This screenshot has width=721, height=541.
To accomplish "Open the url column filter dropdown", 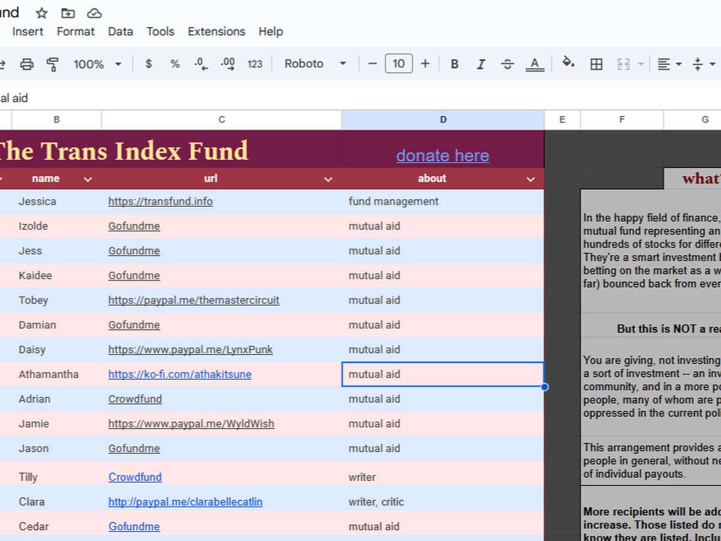I will click(x=328, y=179).
